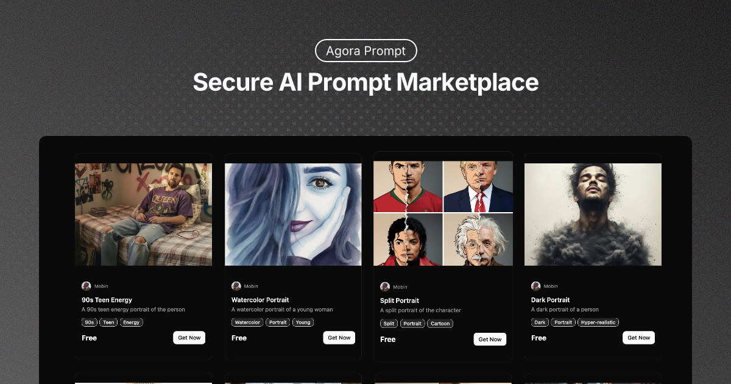
Task: Select the Energy tag chip
Action: [x=131, y=322]
